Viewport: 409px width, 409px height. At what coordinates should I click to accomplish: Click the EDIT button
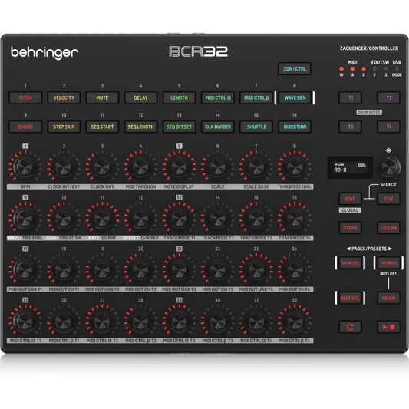(x=350, y=199)
